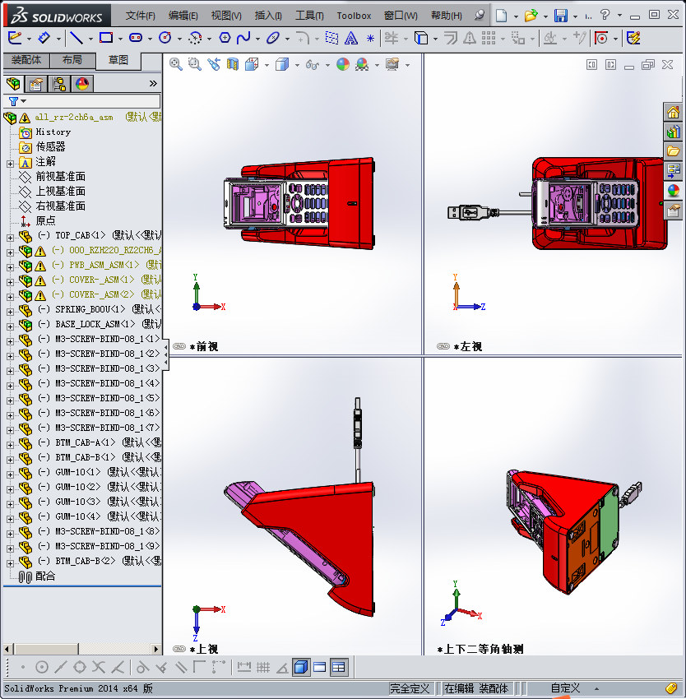This screenshot has width=686, height=699.
Task: Open the filter dropdown in feature tree
Action: coord(24,101)
